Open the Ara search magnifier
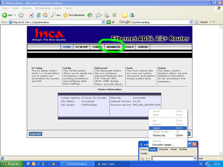Viewport: 223px width, 167px height. 55,15
